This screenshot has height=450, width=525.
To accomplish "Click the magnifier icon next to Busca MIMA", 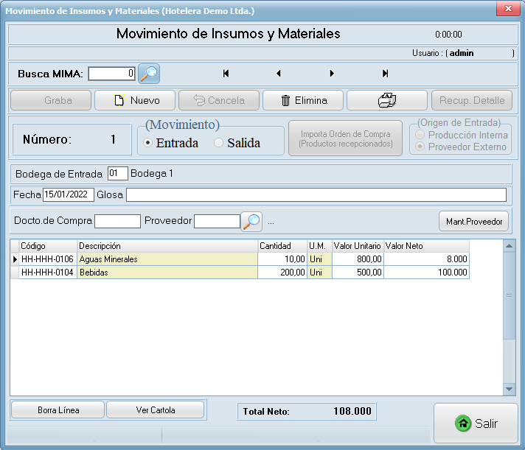I will 149,74.
